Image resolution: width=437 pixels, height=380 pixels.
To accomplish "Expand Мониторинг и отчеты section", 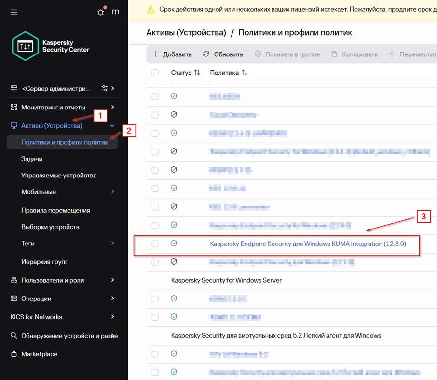I will pyautogui.click(x=112, y=107).
